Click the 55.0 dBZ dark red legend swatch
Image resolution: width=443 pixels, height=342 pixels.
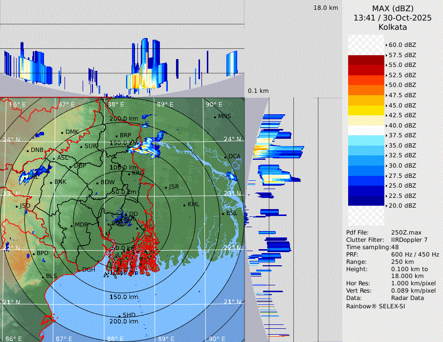coord(366,60)
